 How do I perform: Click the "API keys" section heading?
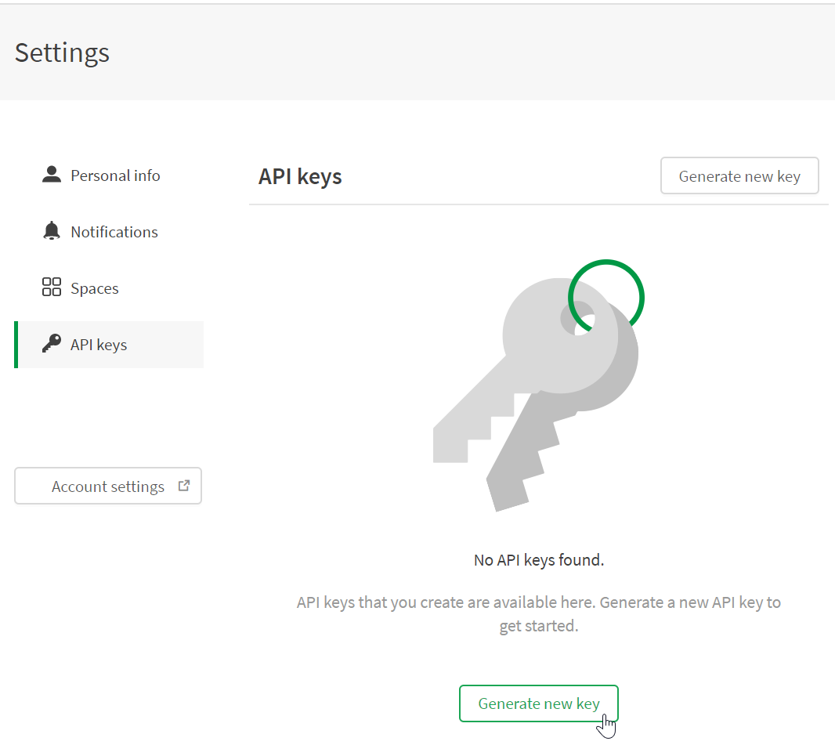[300, 176]
